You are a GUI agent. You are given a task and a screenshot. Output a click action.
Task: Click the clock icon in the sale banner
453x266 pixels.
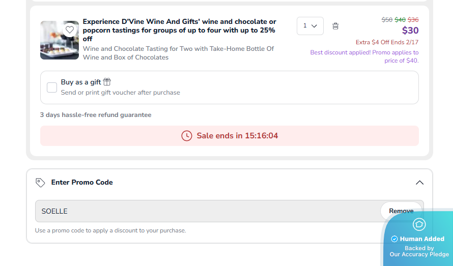tap(187, 136)
